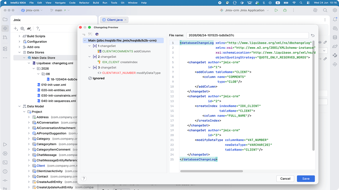Click the Run application play icon

(276, 10)
